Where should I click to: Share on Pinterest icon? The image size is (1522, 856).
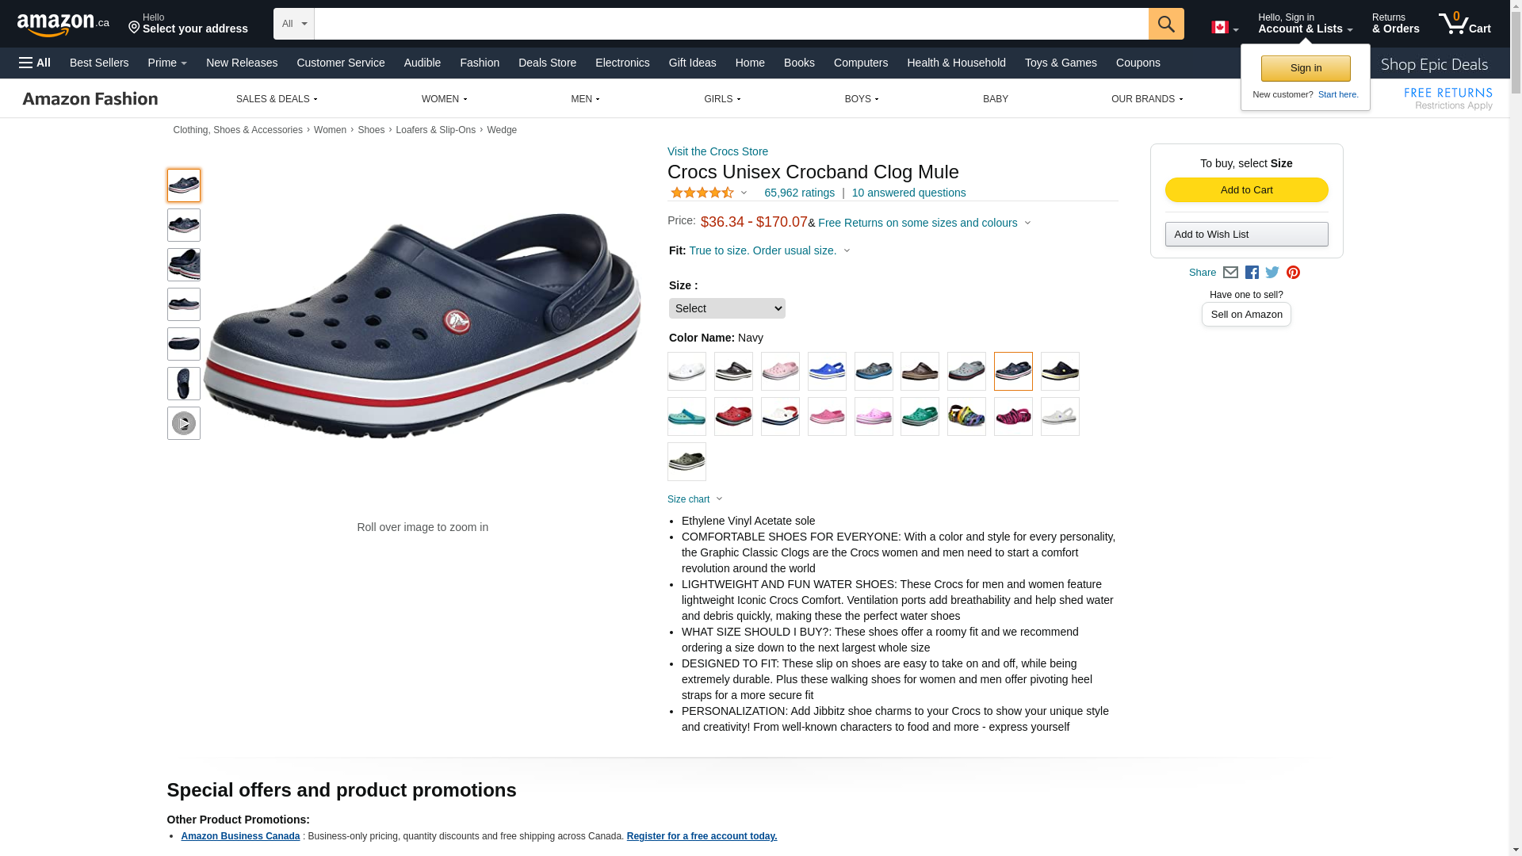coord(1293,273)
